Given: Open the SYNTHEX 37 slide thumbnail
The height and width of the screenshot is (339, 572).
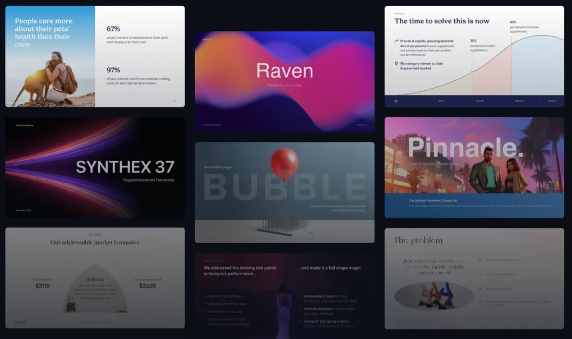Looking at the screenshot, I should point(95,168).
